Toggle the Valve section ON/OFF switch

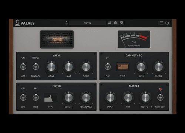click(x=23, y=66)
